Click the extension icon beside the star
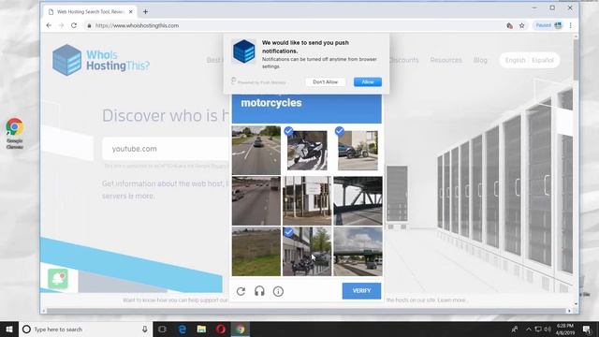 point(509,25)
